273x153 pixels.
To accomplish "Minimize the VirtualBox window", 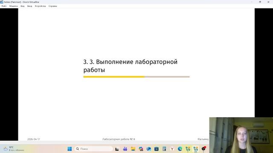I will click(252, 2).
